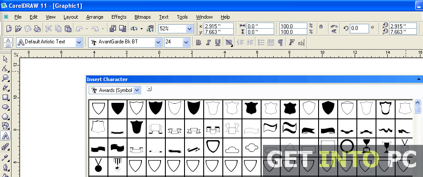This screenshot has width=423, height=177.
Task: Click the Corel online icon
Action: (x=151, y=29)
